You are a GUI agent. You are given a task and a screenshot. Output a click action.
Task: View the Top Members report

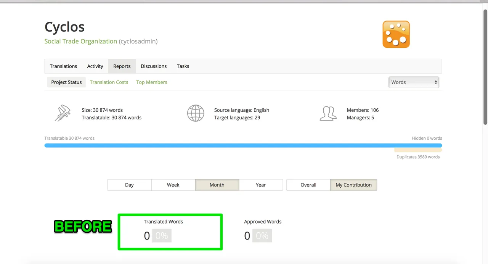(152, 82)
